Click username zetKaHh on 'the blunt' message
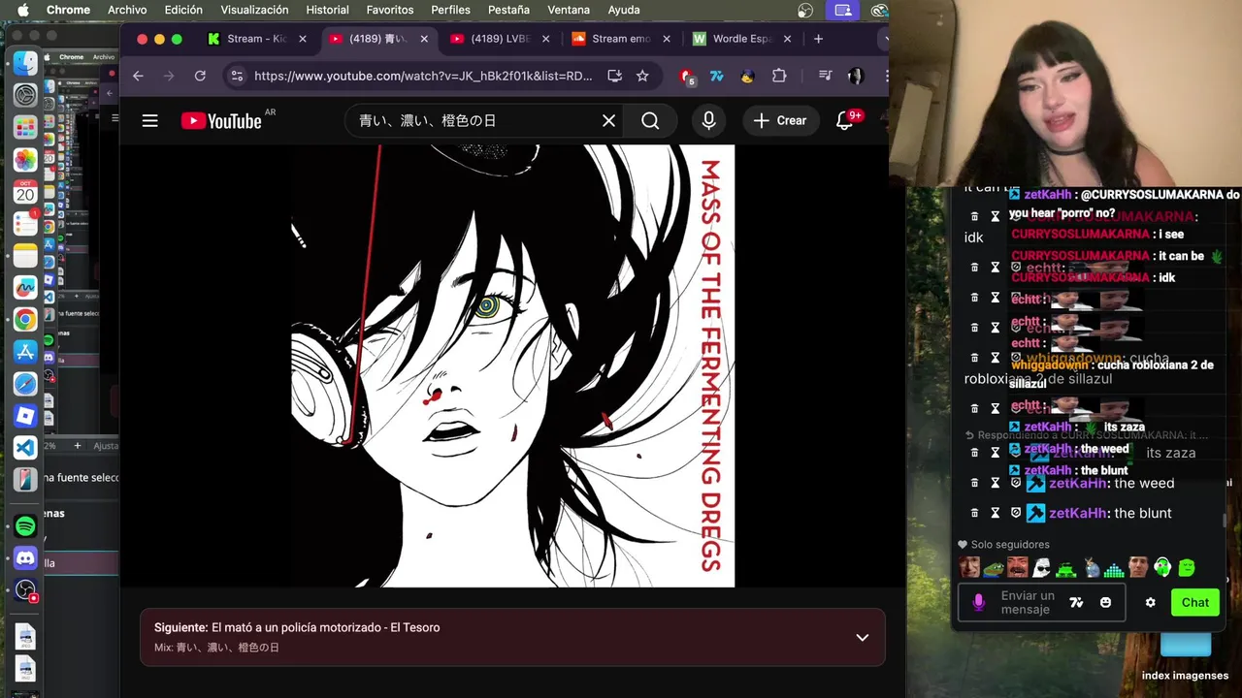This screenshot has width=1242, height=698. pyautogui.click(x=1077, y=513)
